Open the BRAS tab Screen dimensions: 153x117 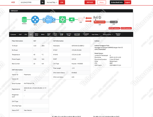43,34
